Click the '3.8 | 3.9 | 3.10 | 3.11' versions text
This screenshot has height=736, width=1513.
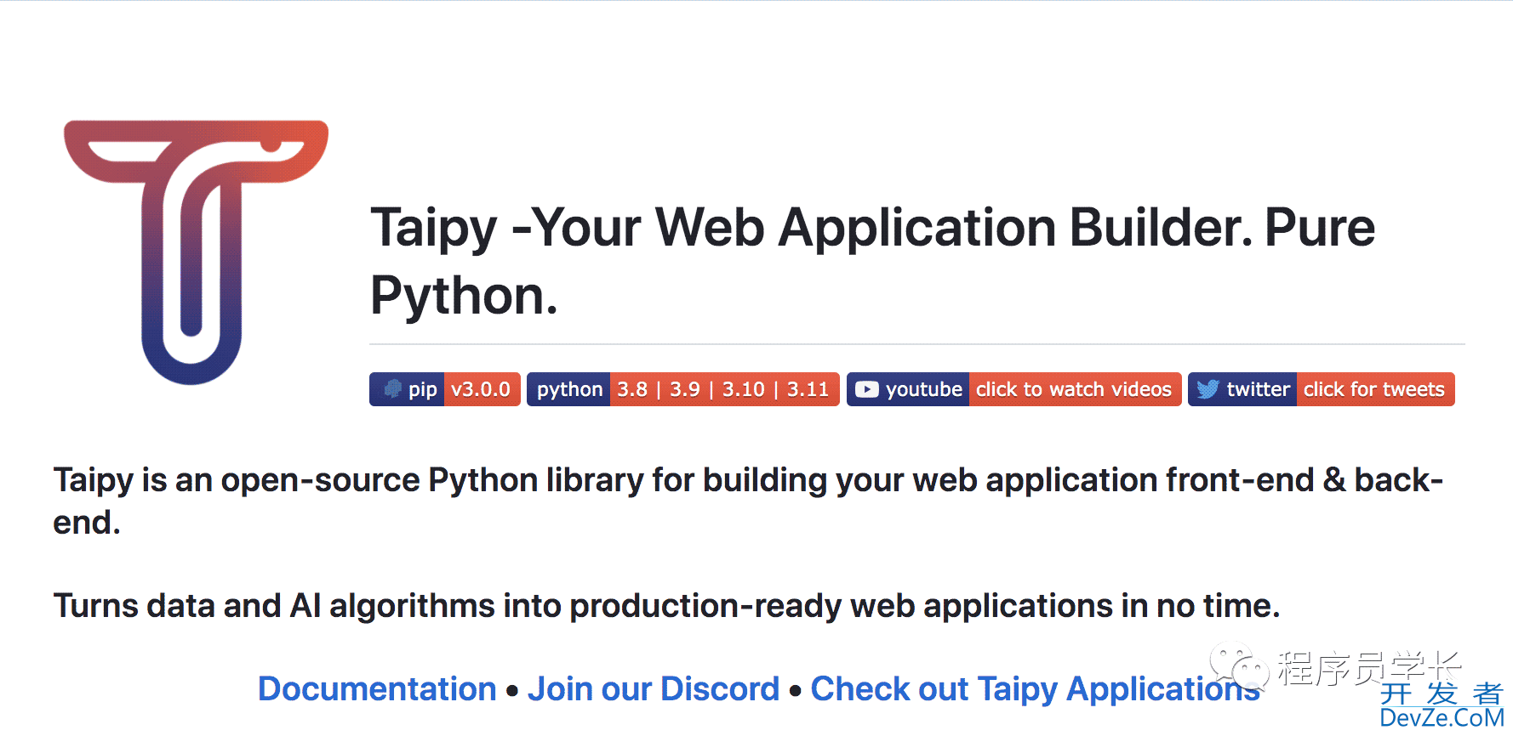point(723,389)
